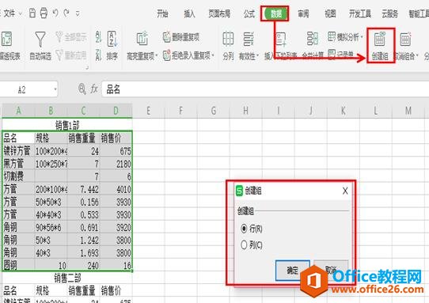
Task: Click cell 镀锌方管 in first table
Action: pos(18,151)
